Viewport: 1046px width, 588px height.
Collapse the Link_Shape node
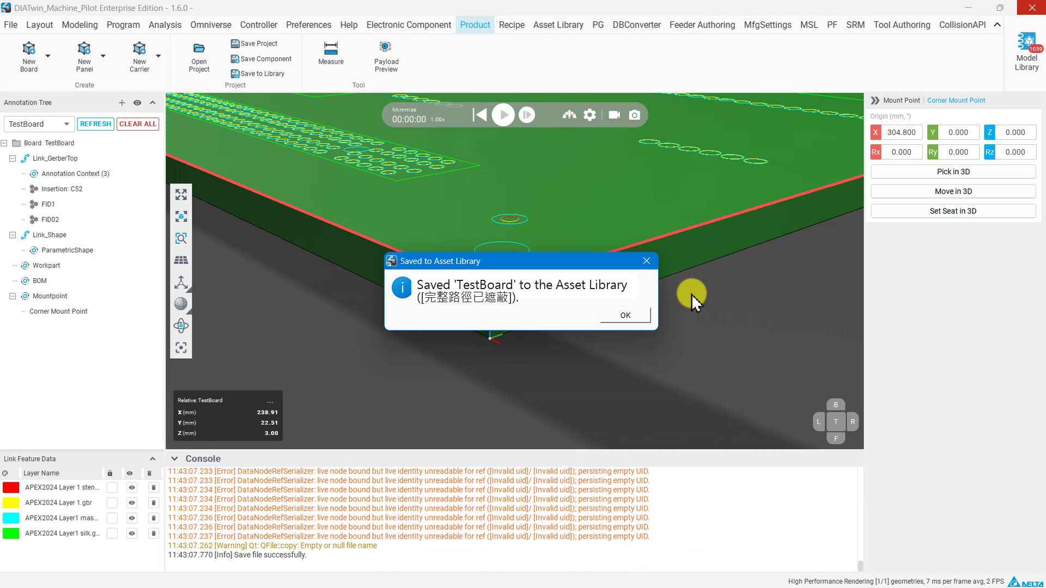[x=13, y=235]
